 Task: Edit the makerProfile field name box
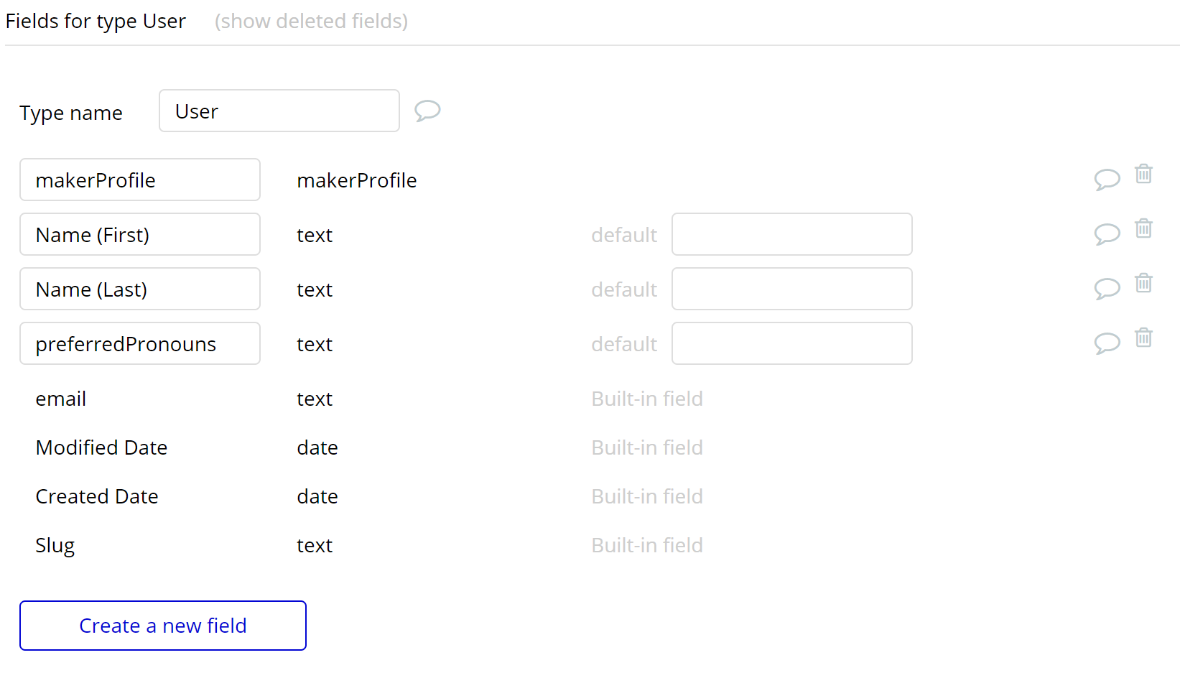140,180
